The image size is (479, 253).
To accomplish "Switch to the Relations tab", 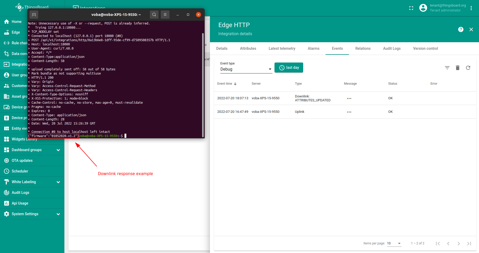I will tap(363, 48).
